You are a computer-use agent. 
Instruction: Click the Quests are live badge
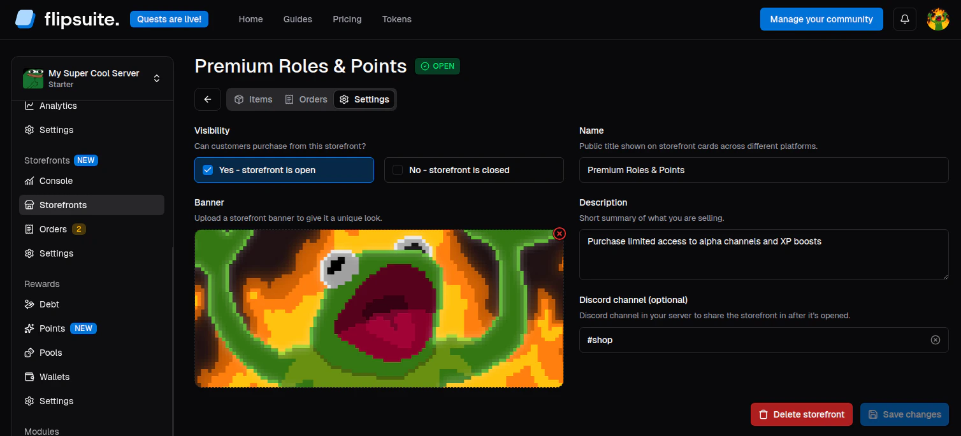(169, 19)
